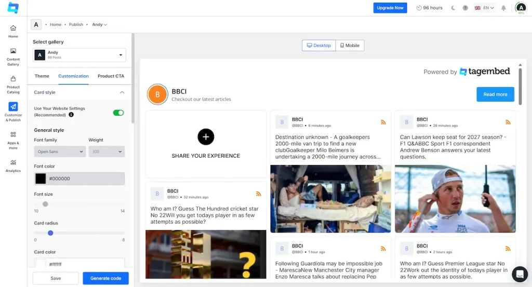Switch to the Theme tab
Viewport: 532px width, 287px height.
(x=42, y=76)
